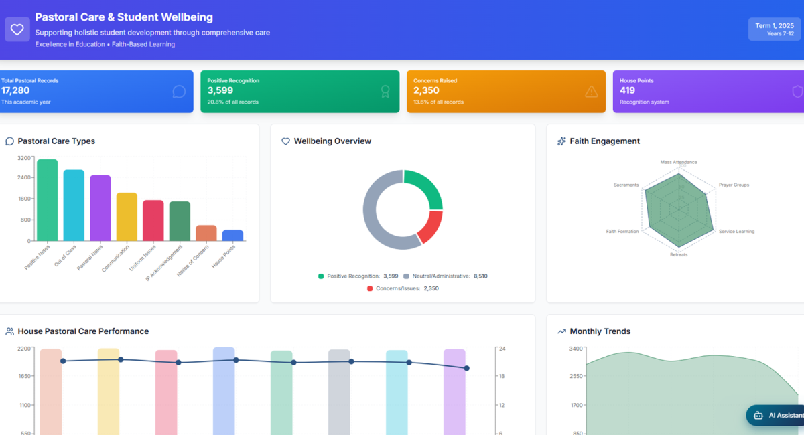Click the gray Neutral/Administrative legend swatch

pyautogui.click(x=406, y=276)
